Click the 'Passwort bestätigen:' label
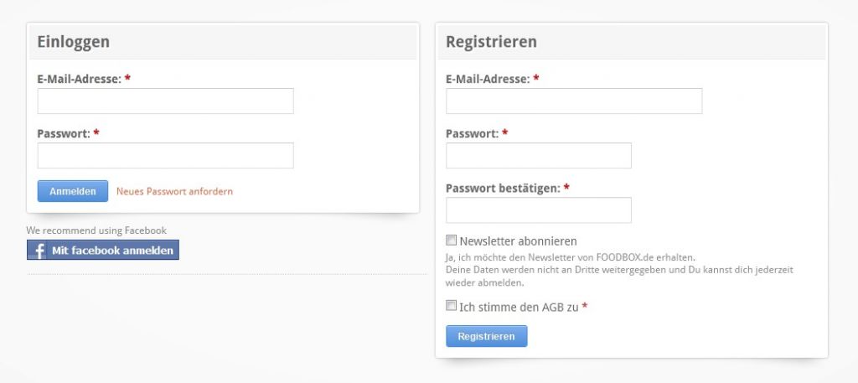 point(502,189)
